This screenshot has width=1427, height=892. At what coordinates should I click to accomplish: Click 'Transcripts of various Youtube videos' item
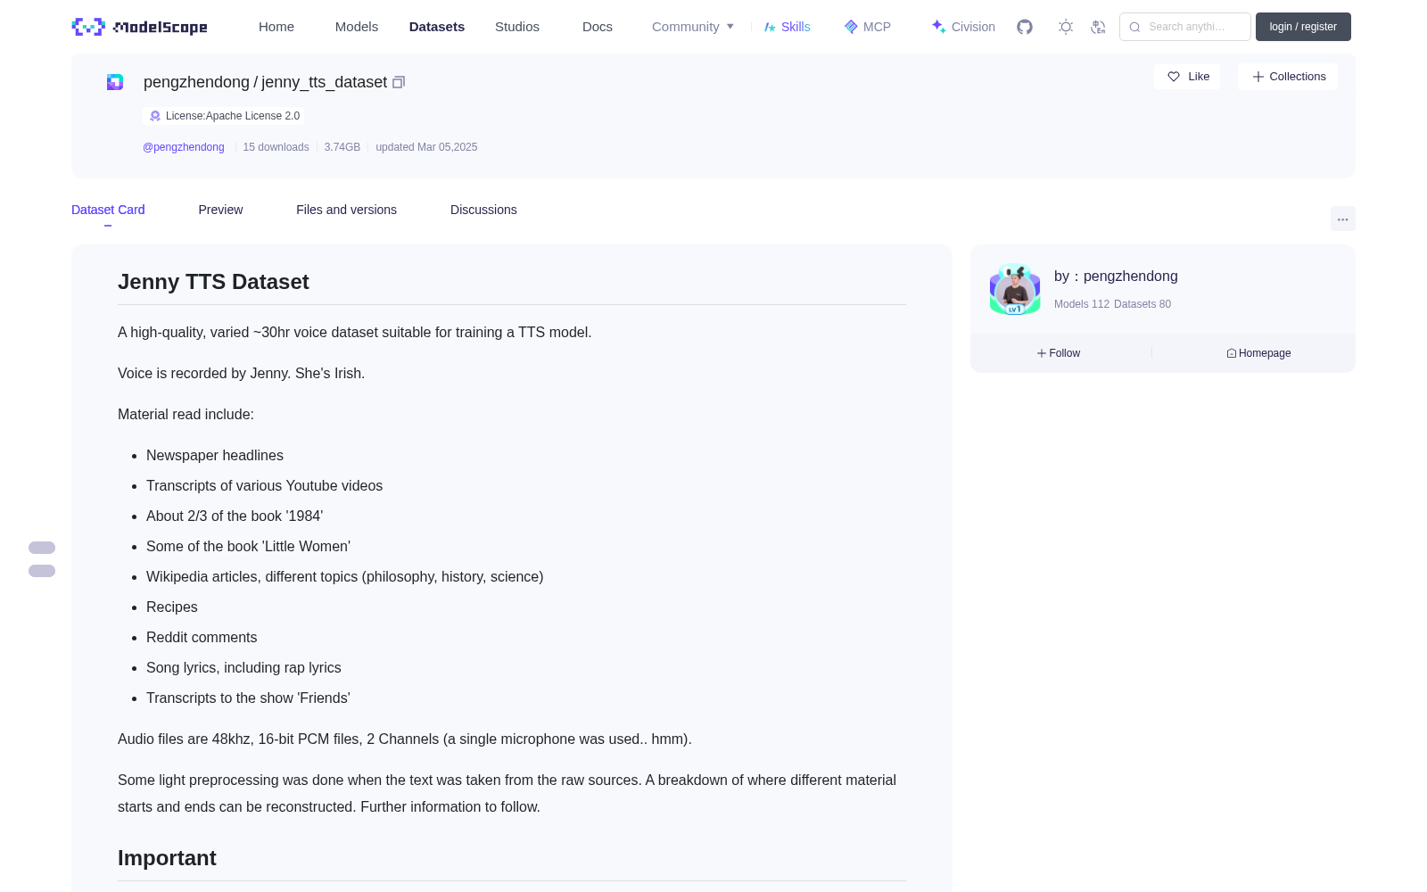click(264, 485)
